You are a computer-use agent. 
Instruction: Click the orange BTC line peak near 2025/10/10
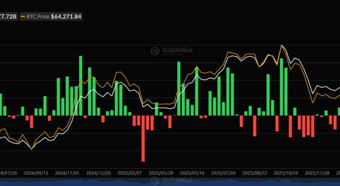click(x=282, y=45)
